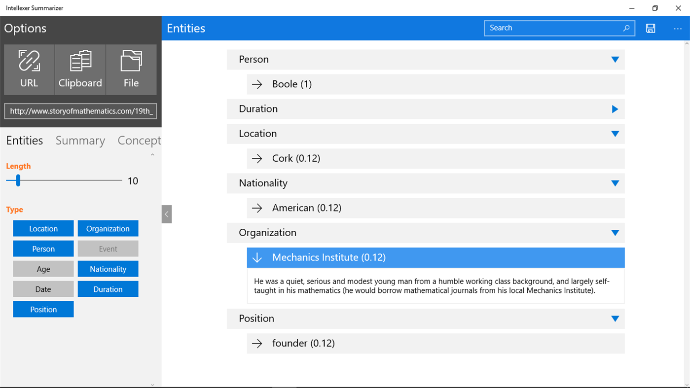Click the URL link icon button
The height and width of the screenshot is (388, 690).
(29, 70)
